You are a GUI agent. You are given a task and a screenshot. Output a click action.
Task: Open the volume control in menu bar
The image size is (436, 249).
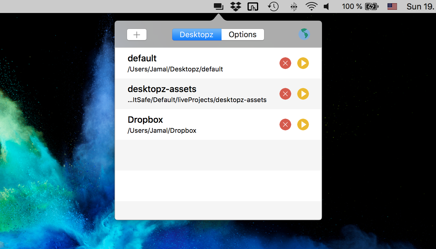327,6
